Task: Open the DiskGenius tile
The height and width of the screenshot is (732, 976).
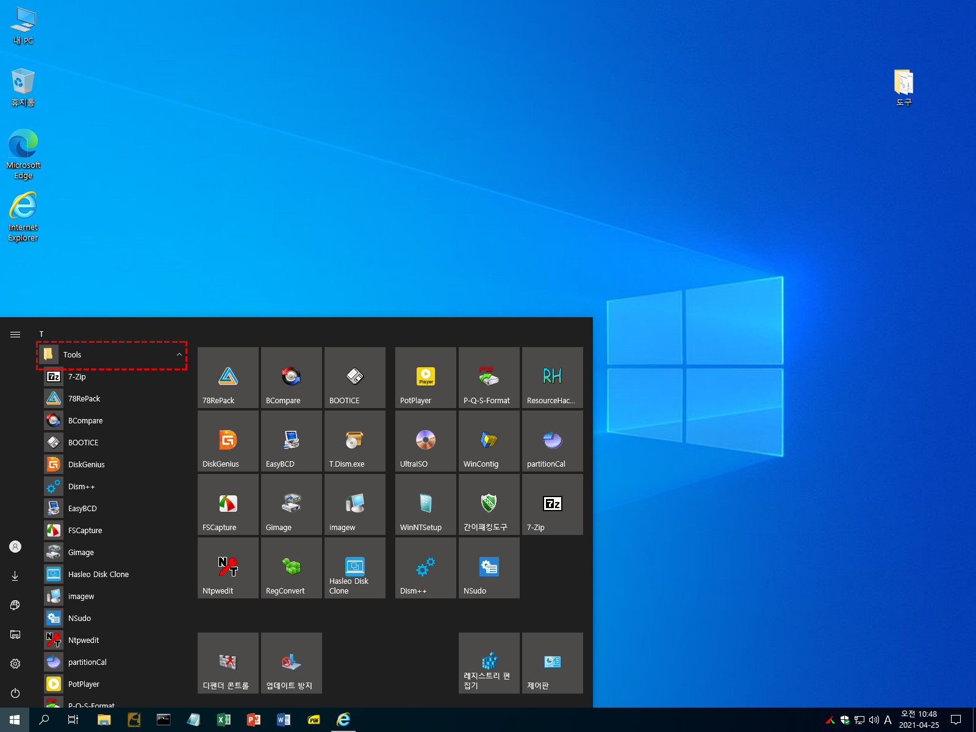Action: coord(228,441)
